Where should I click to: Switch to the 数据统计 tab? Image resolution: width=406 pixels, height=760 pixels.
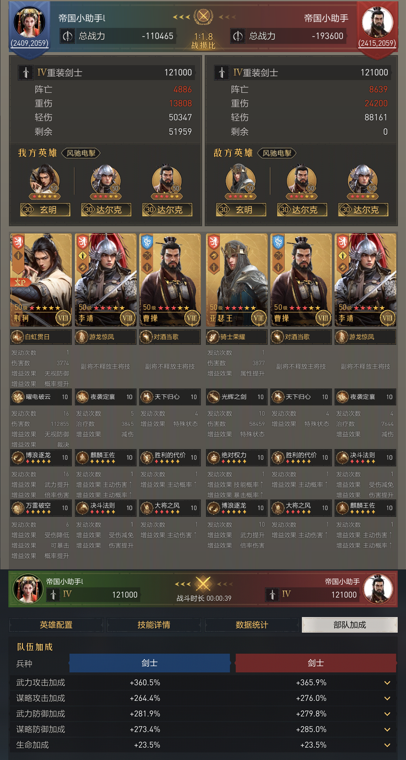point(252,625)
